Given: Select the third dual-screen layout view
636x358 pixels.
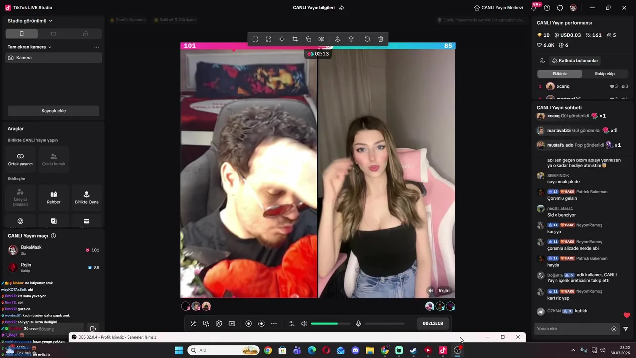Looking at the screenshot, I should point(85,34).
